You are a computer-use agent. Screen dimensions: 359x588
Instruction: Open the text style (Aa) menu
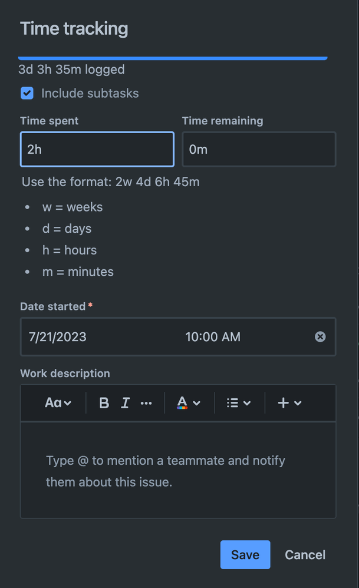(53, 402)
